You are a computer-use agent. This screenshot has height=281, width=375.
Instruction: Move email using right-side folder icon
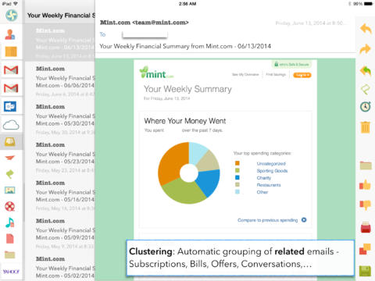tap(366, 165)
